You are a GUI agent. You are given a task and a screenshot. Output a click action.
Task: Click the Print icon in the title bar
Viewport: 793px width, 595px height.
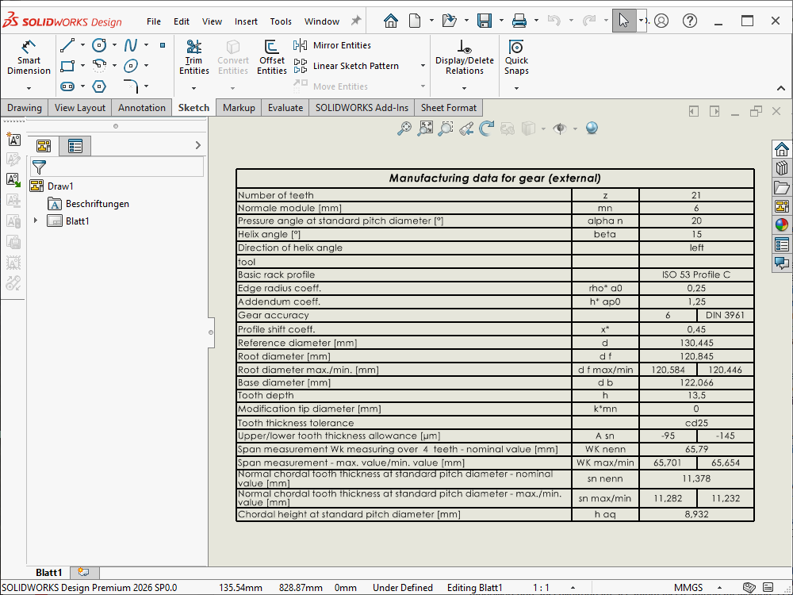(x=519, y=21)
